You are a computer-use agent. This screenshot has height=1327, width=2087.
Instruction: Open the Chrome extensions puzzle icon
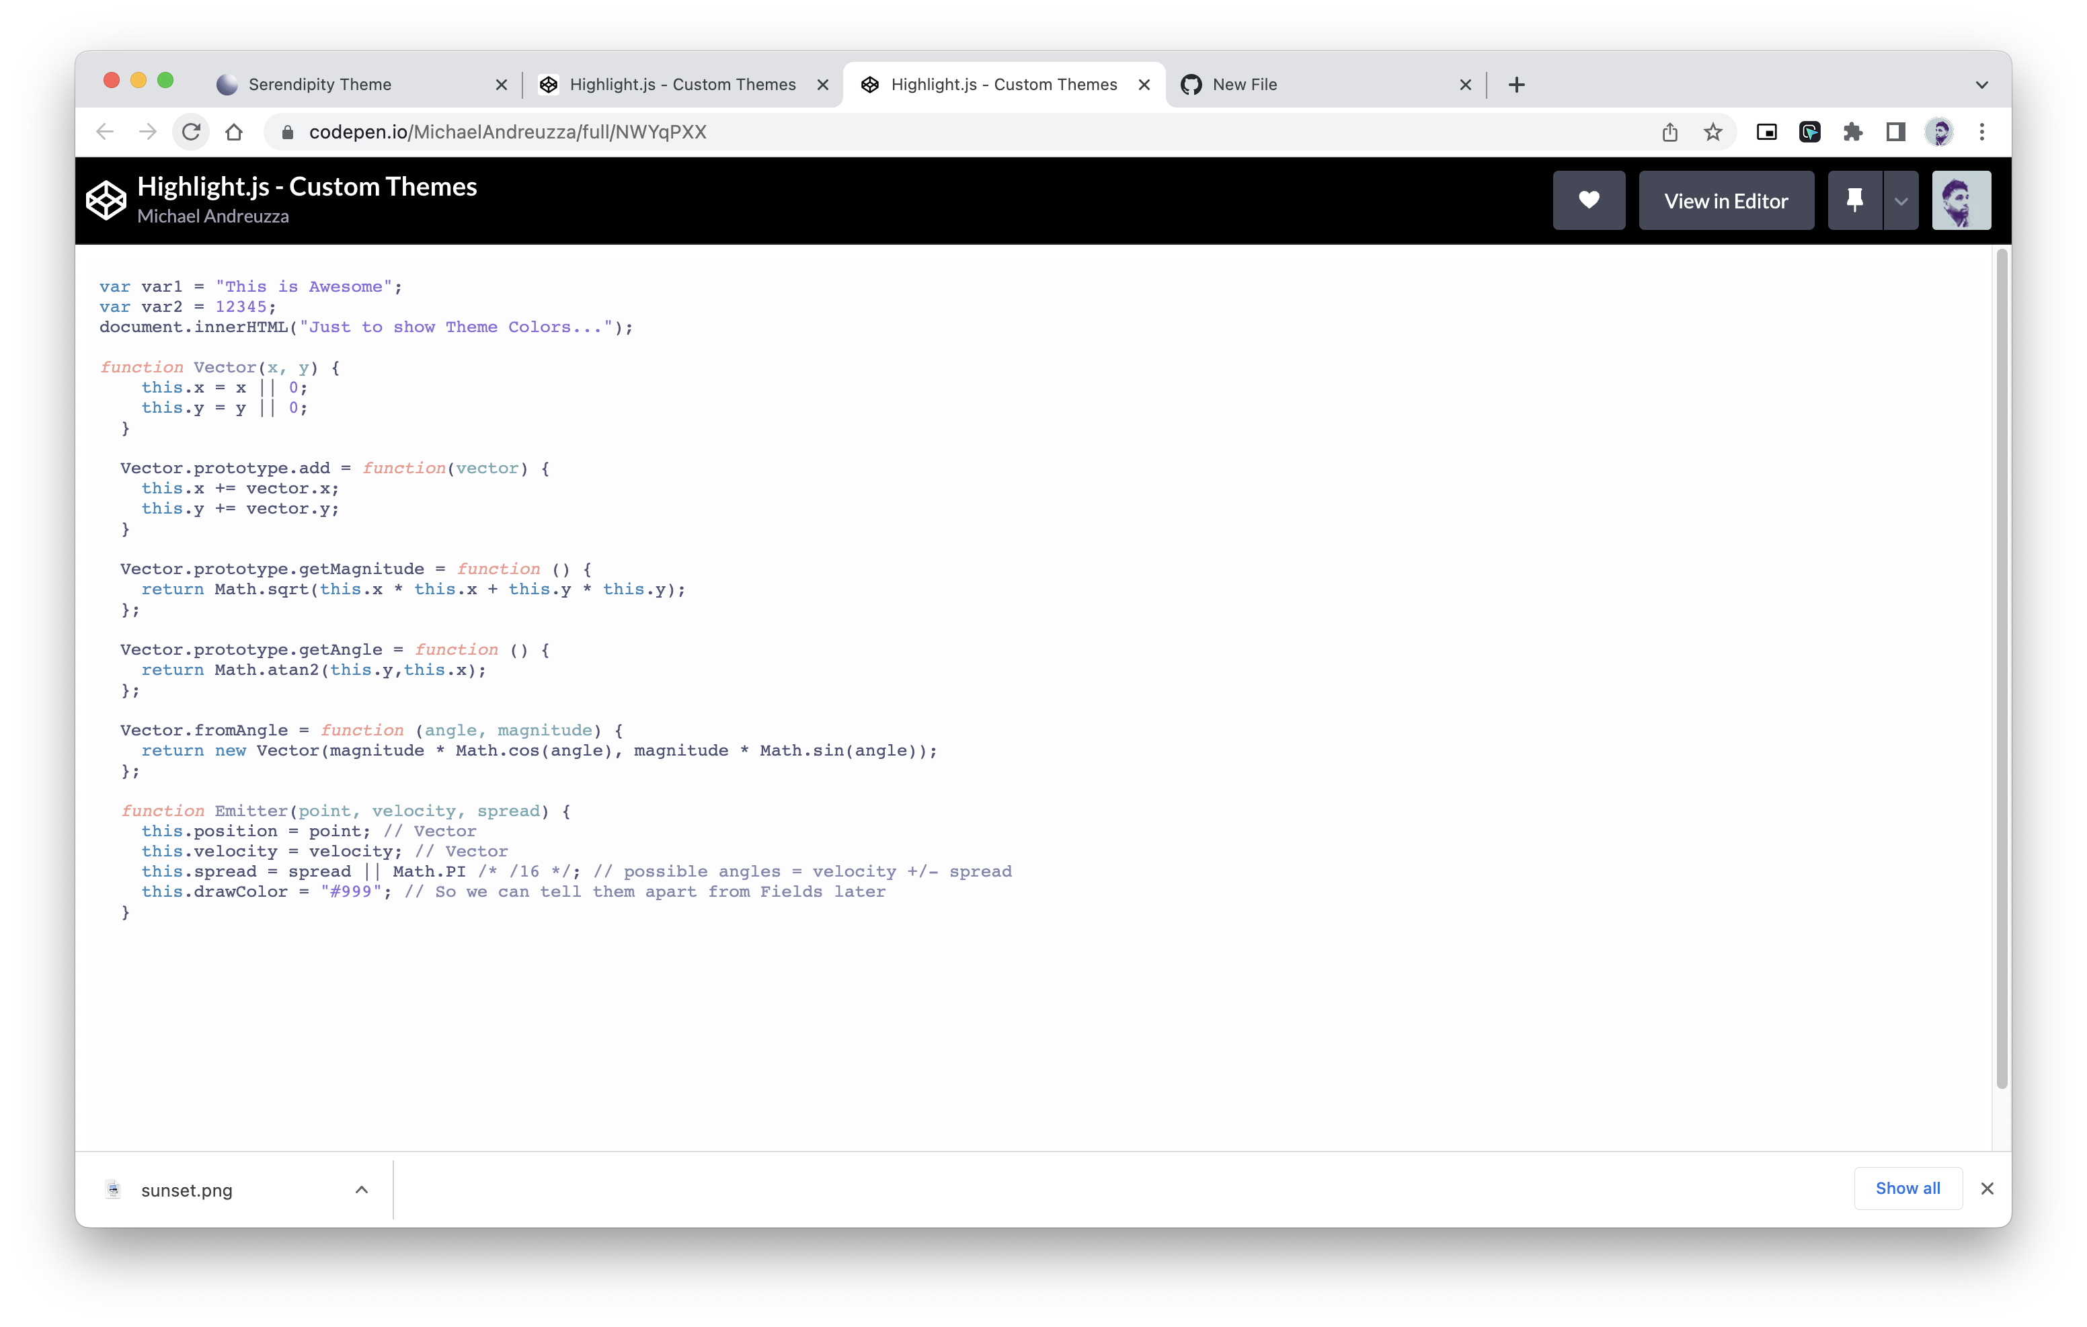pos(1852,132)
